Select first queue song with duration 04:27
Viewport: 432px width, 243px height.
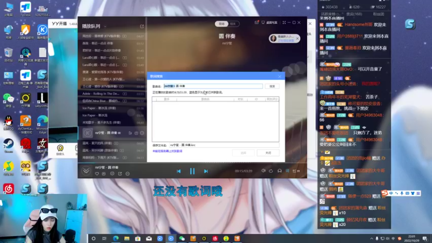(x=112, y=36)
